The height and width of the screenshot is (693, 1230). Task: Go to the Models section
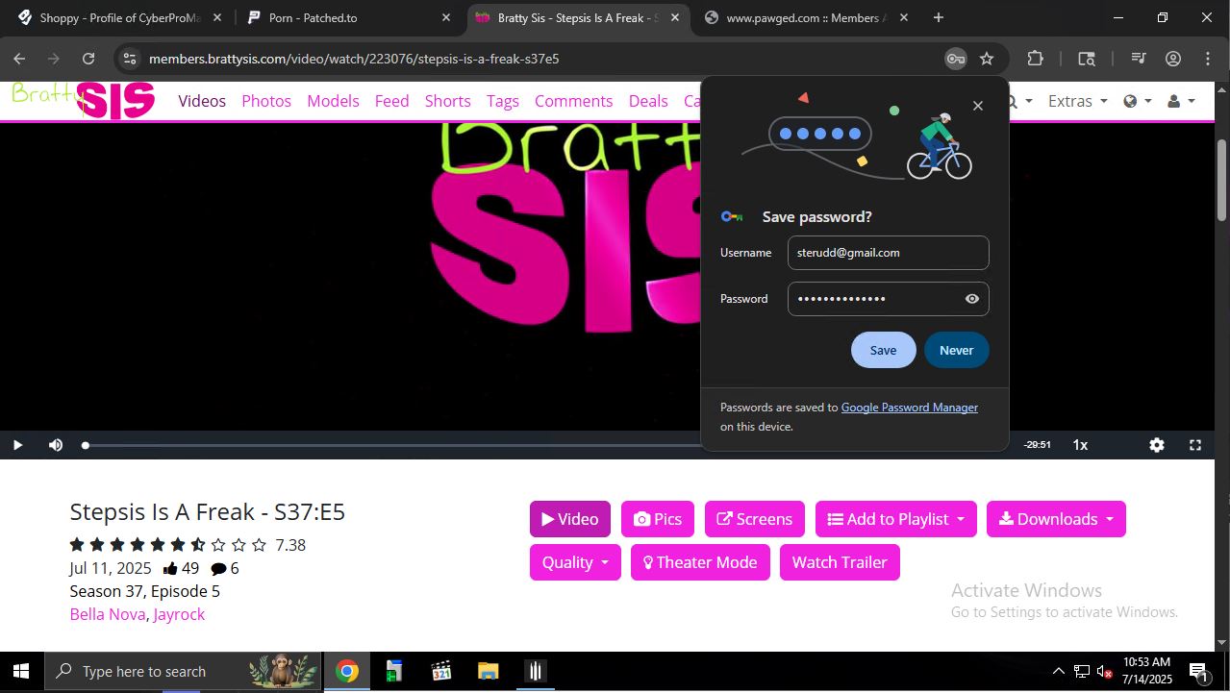(333, 101)
